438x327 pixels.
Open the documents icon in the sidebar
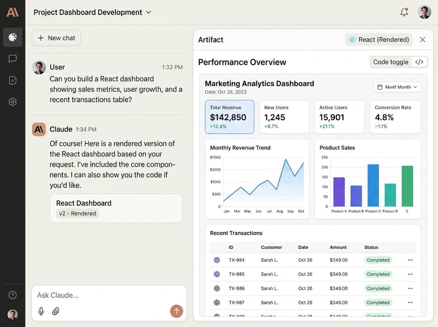[13, 80]
